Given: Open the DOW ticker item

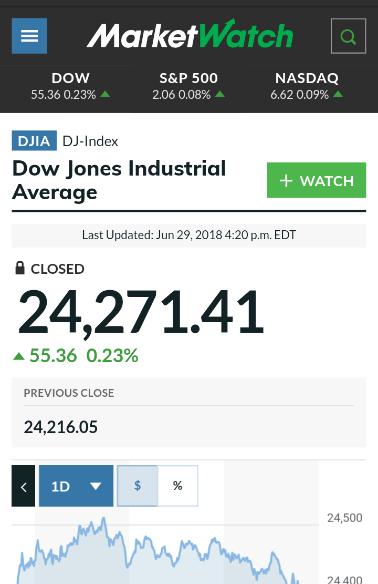Looking at the screenshot, I should (x=70, y=86).
